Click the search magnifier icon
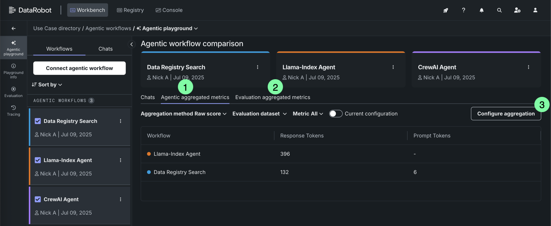 point(499,10)
